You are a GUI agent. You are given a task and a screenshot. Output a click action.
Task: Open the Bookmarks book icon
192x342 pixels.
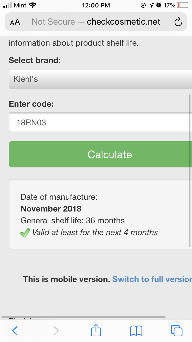point(136,330)
